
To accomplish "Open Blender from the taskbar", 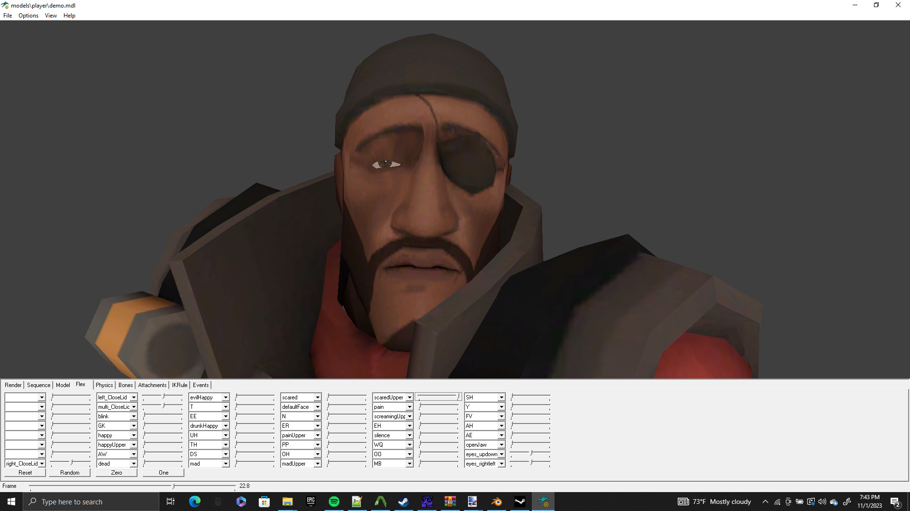I will pyautogui.click(x=496, y=501).
